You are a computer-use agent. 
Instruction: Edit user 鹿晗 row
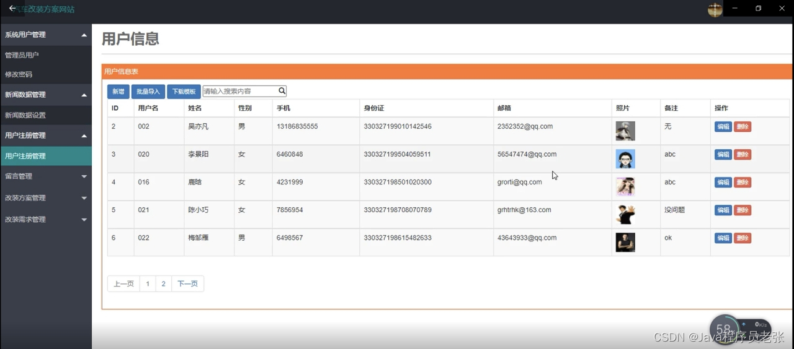pos(723,183)
